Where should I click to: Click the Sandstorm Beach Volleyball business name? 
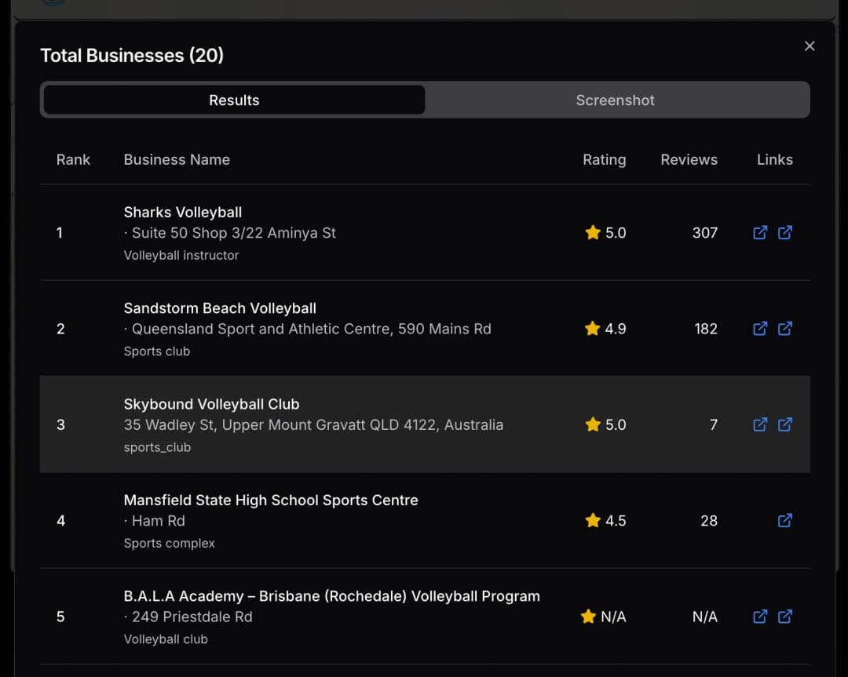tap(220, 308)
